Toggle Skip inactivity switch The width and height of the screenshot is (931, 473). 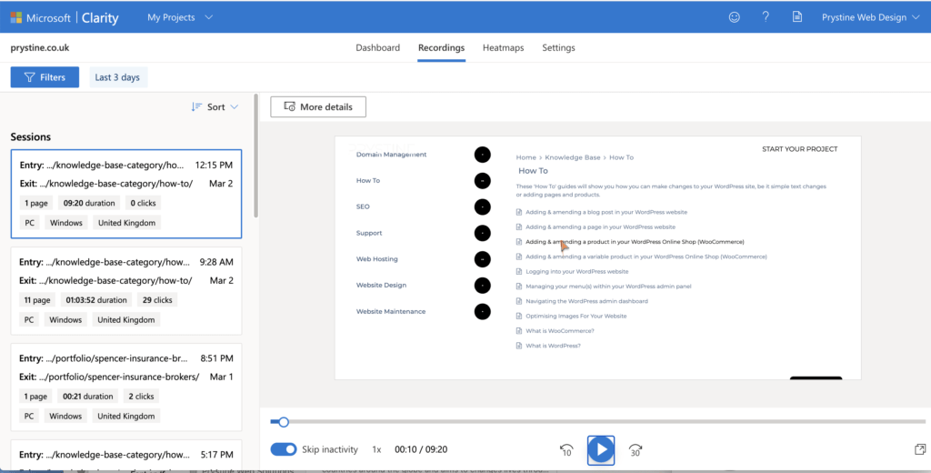284,449
